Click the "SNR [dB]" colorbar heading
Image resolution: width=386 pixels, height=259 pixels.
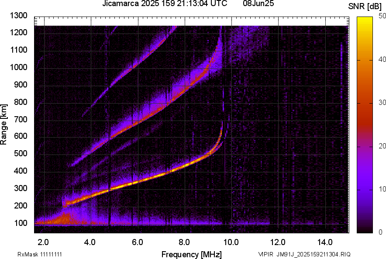point(365,7)
